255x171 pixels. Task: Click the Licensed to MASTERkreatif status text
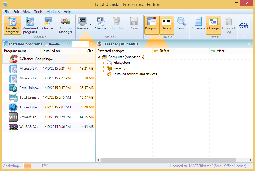click(208, 166)
